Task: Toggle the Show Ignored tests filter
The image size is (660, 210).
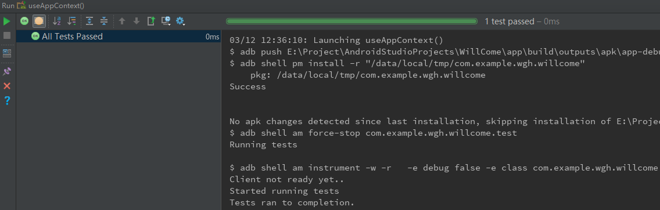Action: tap(39, 21)
